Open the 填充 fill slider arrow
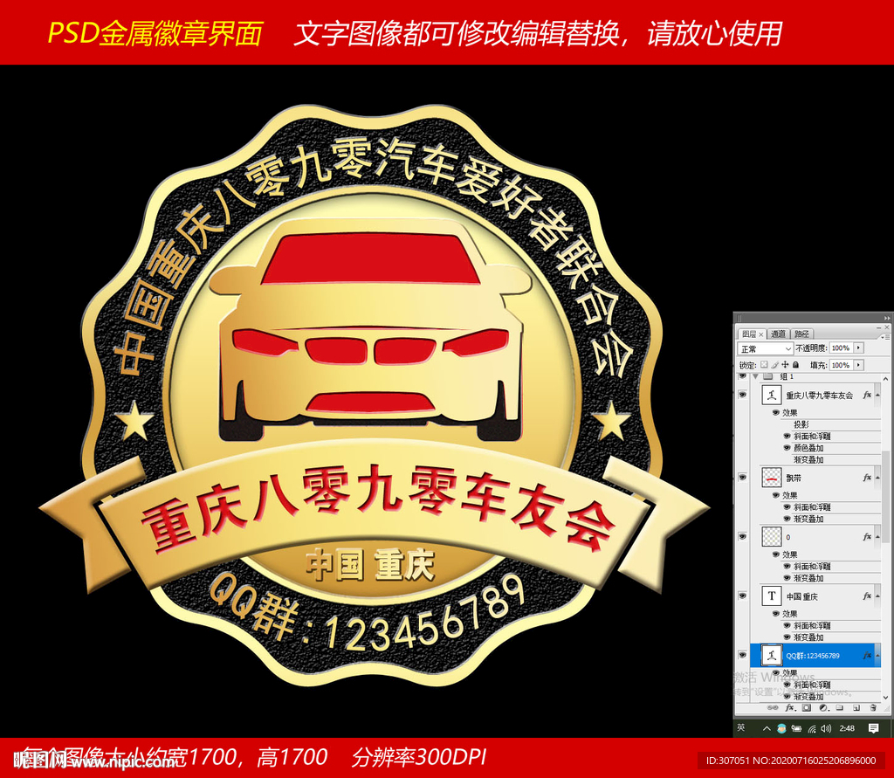894x778 pixels. click(x=858, y=365)
